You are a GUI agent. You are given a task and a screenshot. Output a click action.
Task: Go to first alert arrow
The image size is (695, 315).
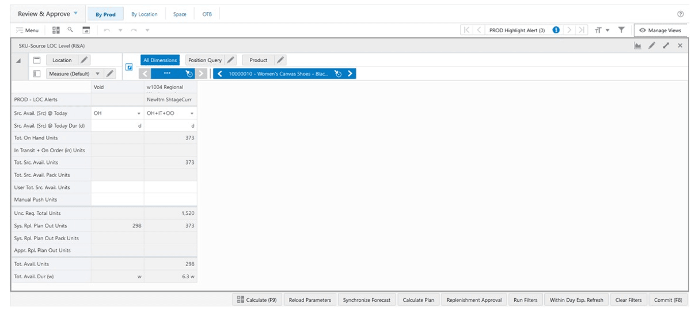(x=466, y=30)
